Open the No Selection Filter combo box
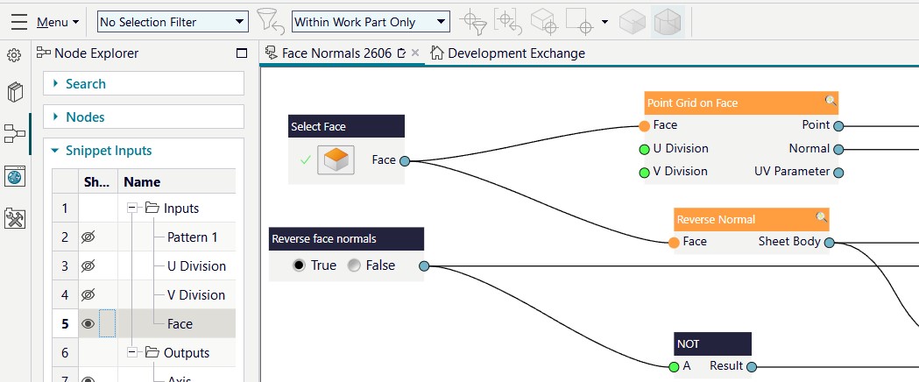Viewport: 919px width, 382px height. (173, 22)
